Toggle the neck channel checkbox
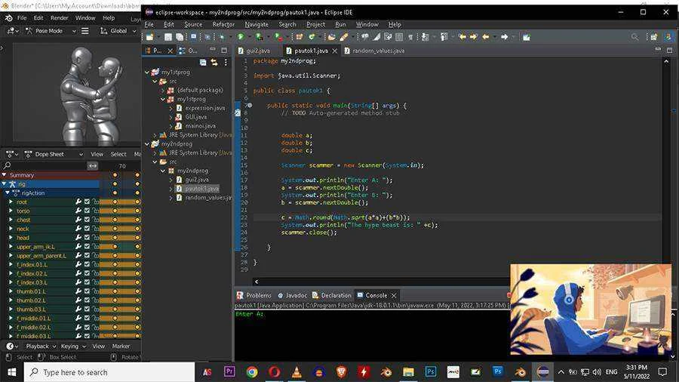Image resolution: width=679 pixels, height=382 pixels. click(87, 229)
